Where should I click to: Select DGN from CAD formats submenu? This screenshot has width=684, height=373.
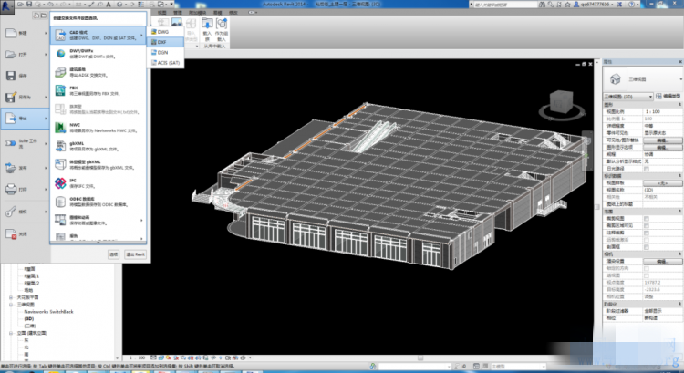(x=165, y=52)
